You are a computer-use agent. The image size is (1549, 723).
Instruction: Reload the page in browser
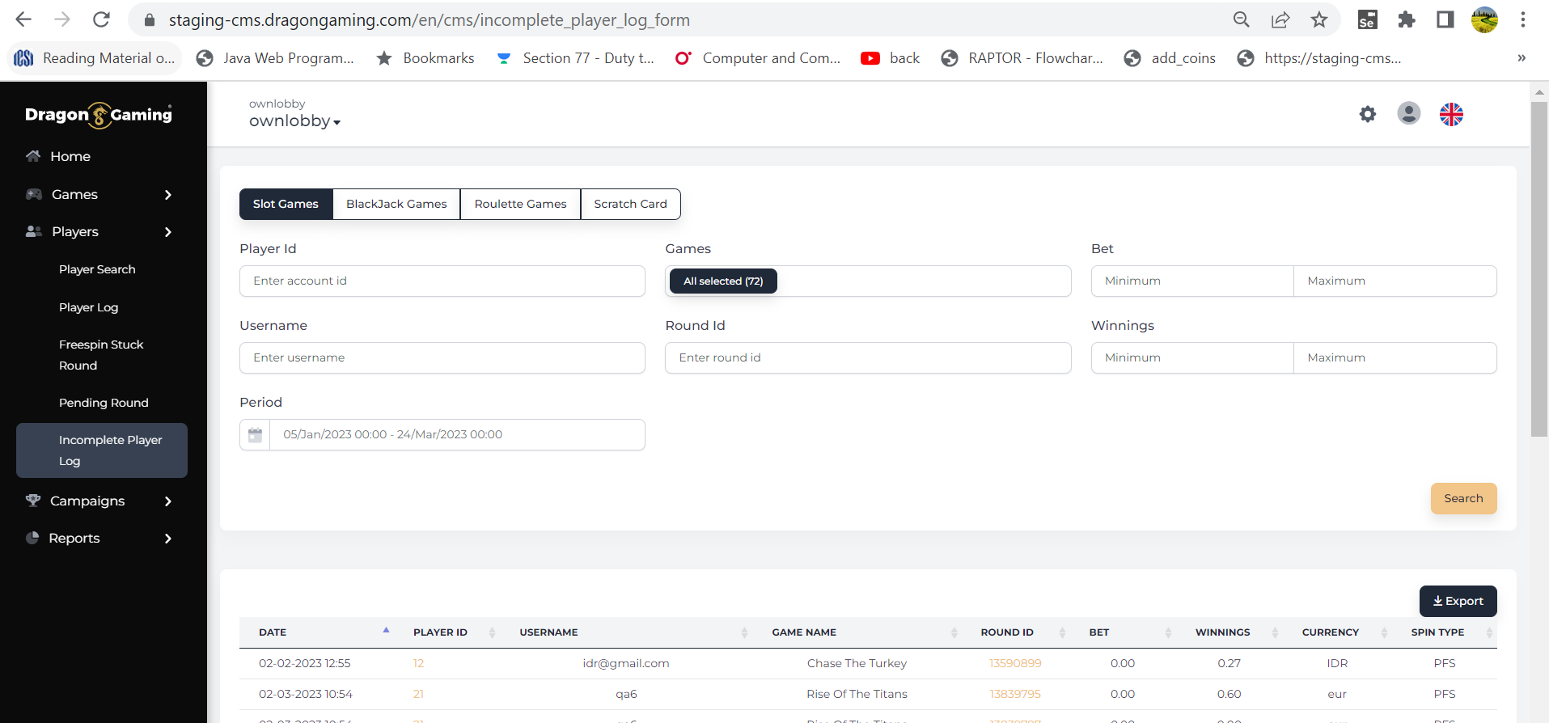click(101, 20)
